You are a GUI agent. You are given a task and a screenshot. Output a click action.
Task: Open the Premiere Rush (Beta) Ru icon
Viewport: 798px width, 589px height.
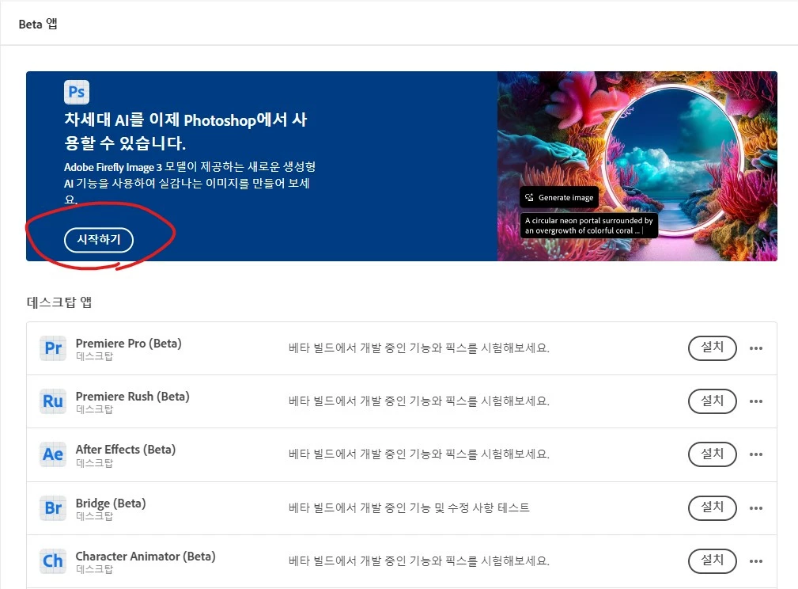tap(53, 401)
